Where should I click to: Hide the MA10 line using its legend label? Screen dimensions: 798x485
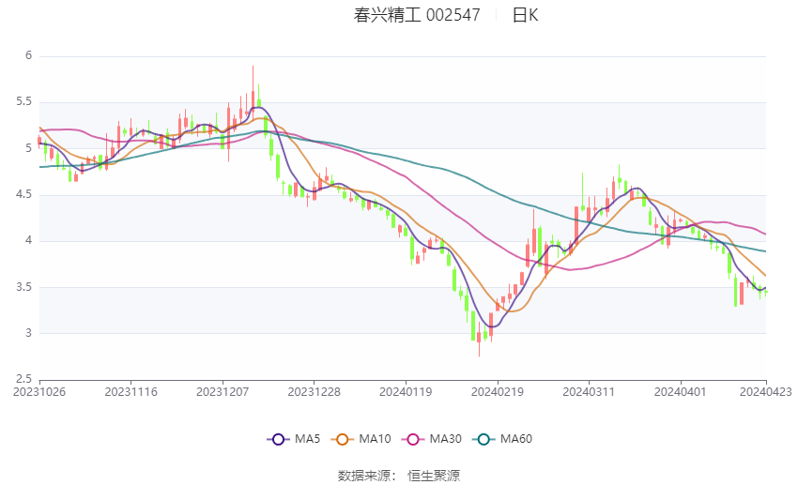375,438
